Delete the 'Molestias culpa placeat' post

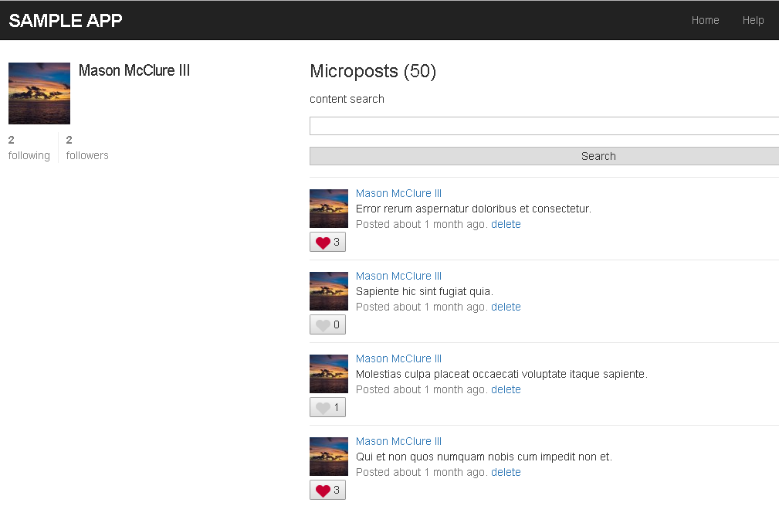[506, 389]
